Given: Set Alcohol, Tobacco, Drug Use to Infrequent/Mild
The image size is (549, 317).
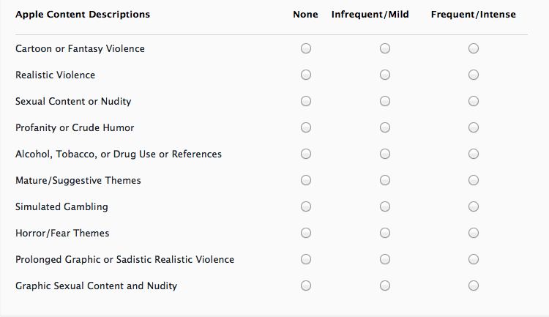Looking at the screenshot, I should (385, 154).
